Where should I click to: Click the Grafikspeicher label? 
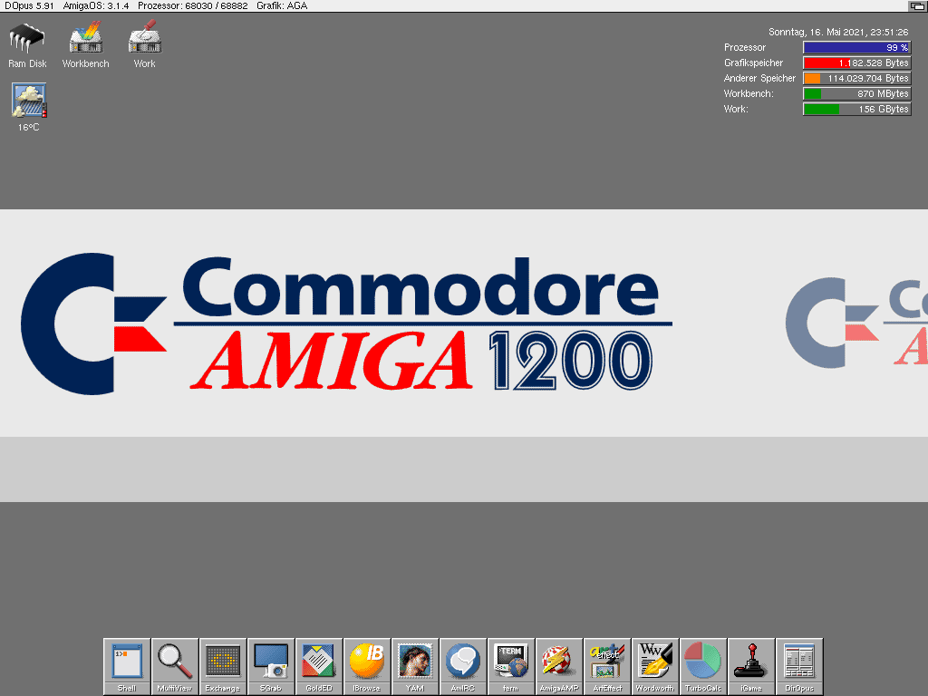[753, 63]
